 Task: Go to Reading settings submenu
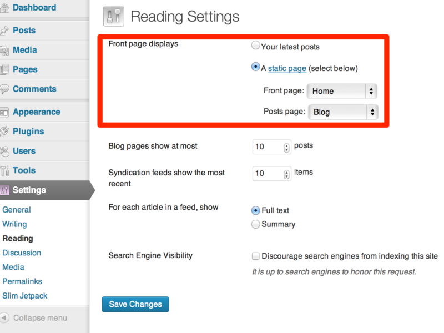pyautogui.click(x=18, y=239)
